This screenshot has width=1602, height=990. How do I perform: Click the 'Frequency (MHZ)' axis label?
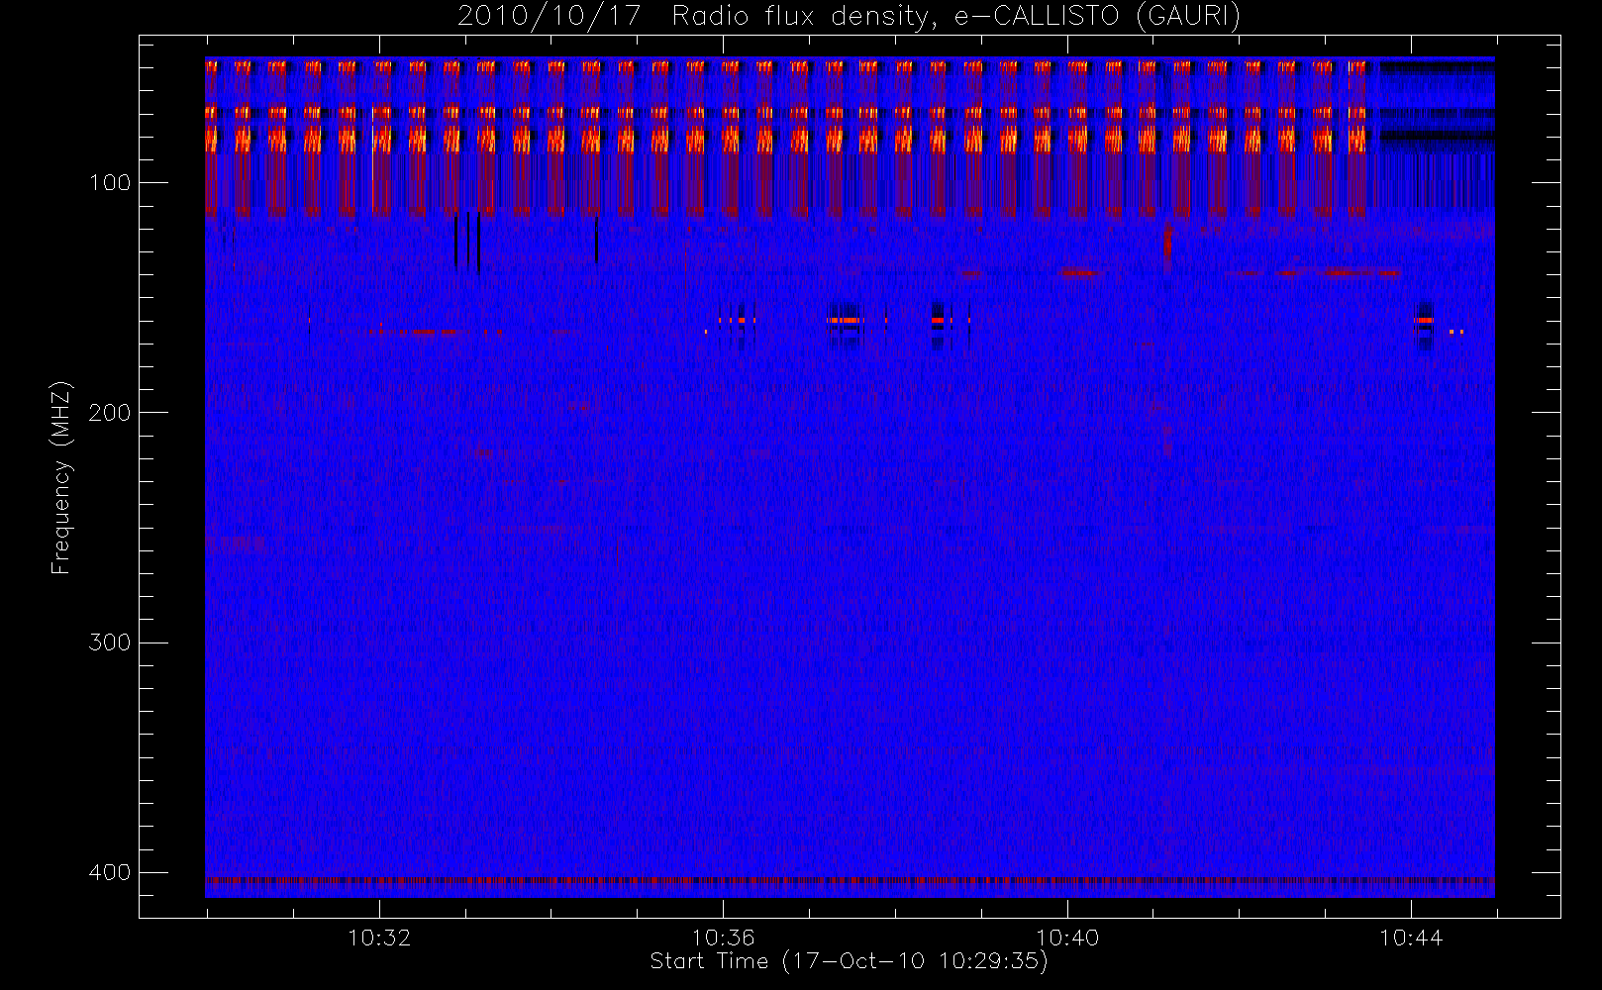(x=61, y=477)
